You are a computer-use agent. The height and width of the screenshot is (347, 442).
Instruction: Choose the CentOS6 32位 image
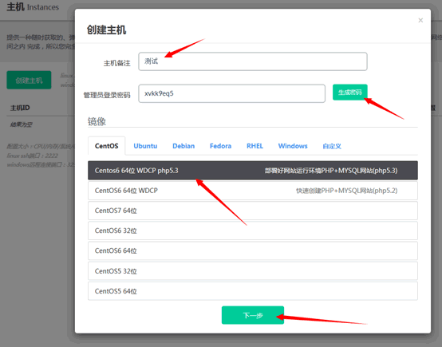click(x=253, y=231)
